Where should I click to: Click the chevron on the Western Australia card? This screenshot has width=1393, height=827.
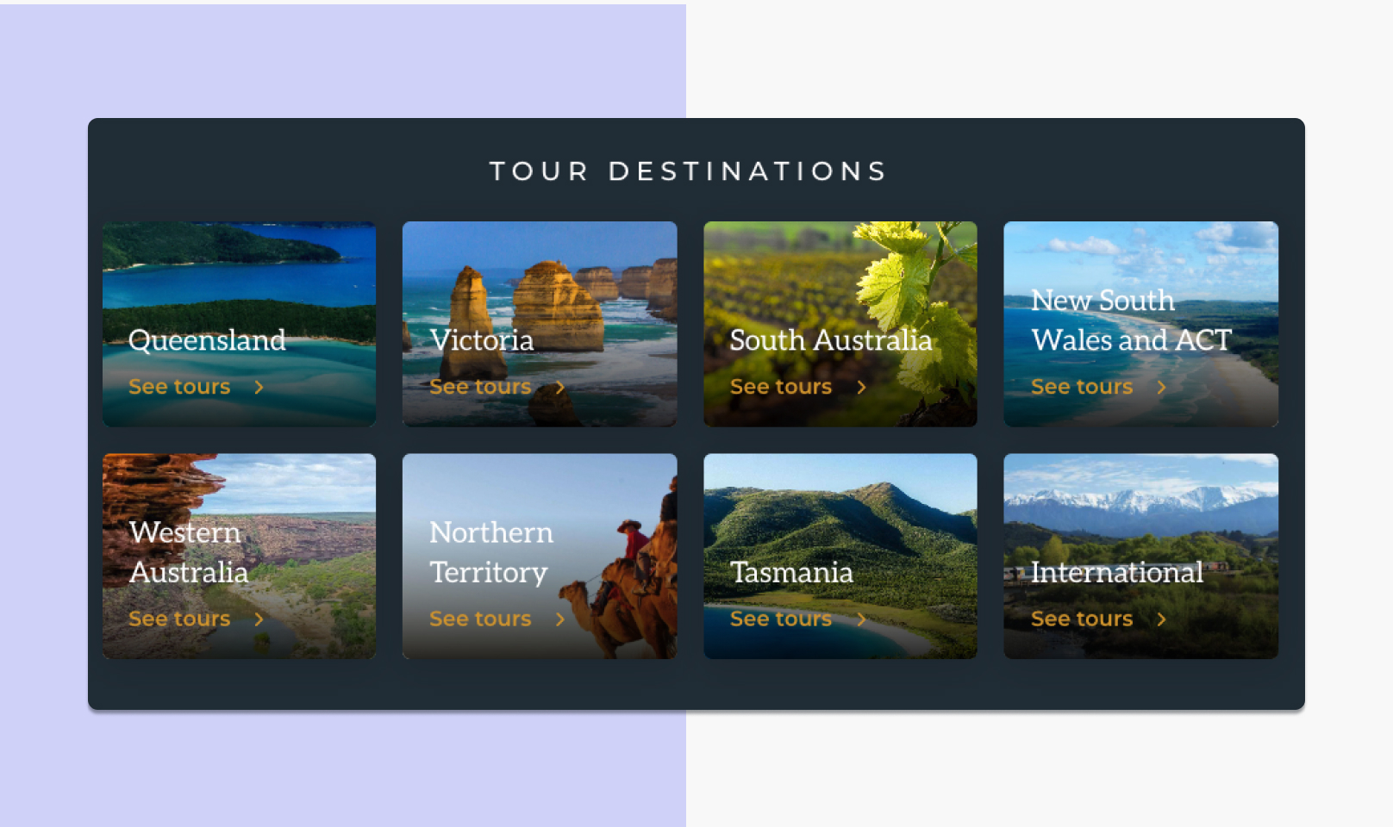[x=259, y=619]
